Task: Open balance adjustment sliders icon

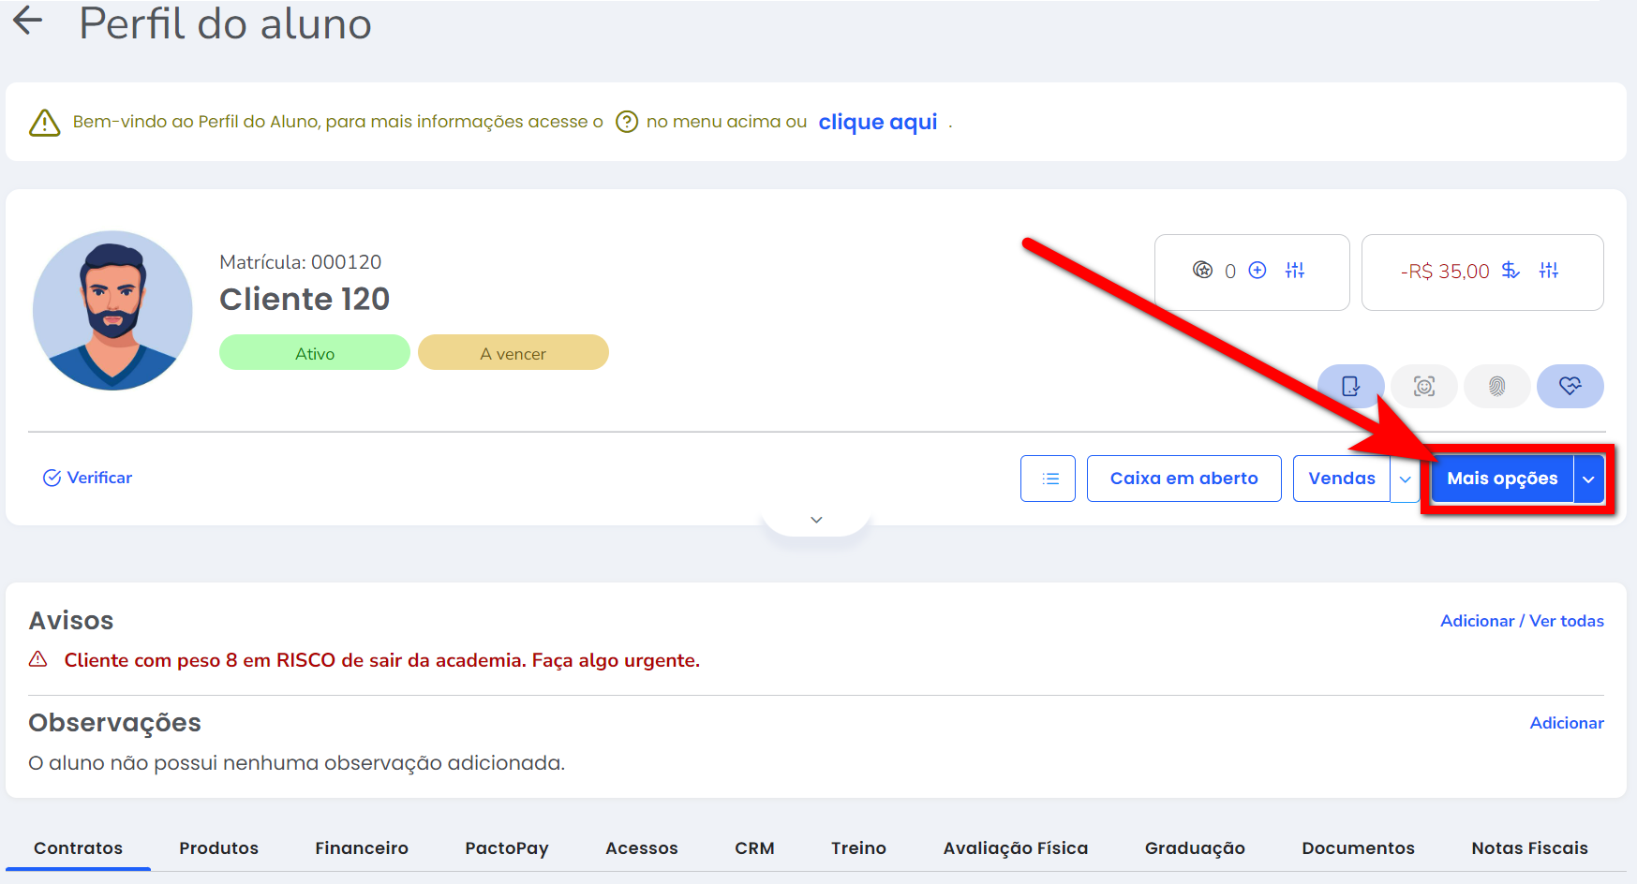Action: 1549,271
